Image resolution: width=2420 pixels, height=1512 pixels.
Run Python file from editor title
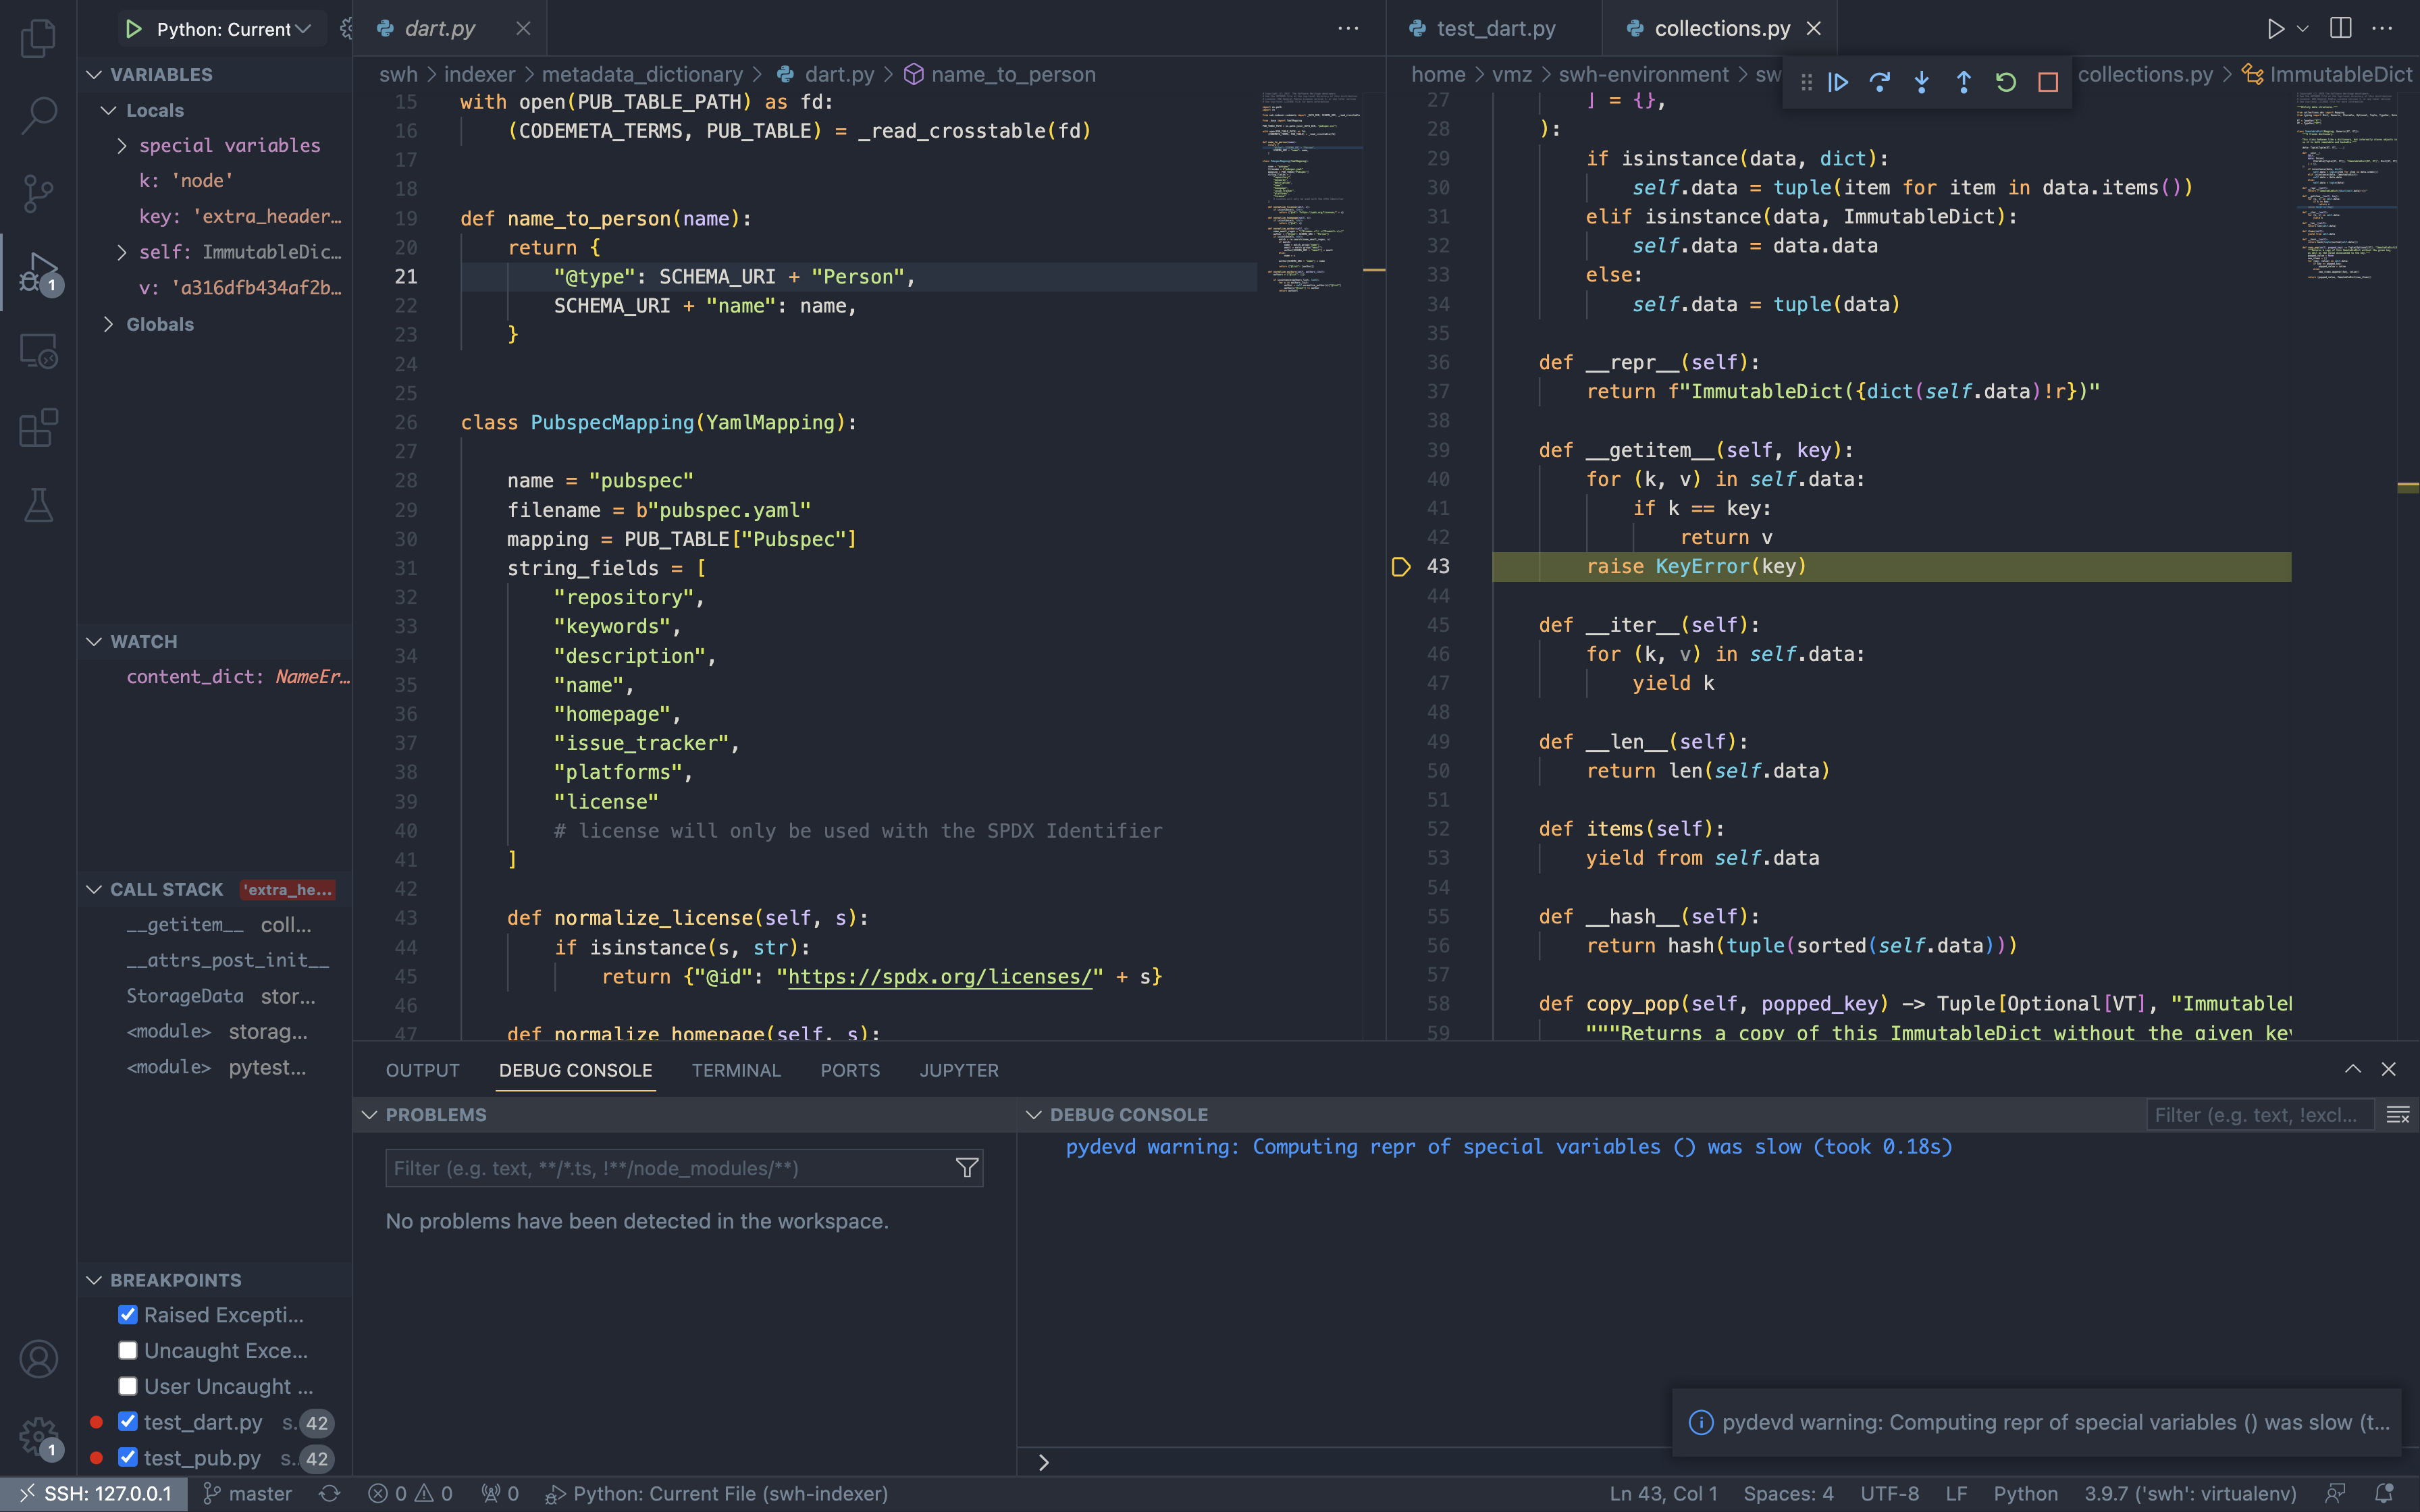point(2275,29)
